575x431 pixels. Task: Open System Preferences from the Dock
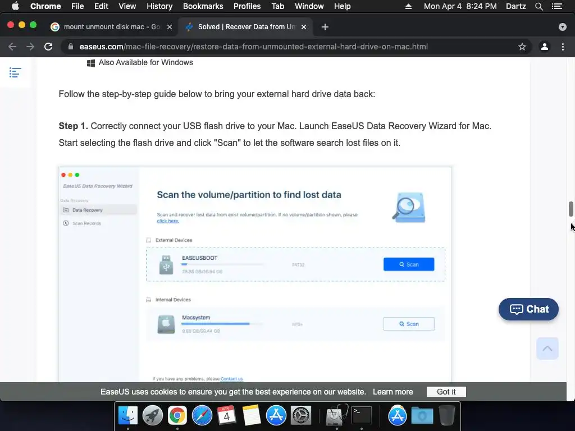coord(301,415)
